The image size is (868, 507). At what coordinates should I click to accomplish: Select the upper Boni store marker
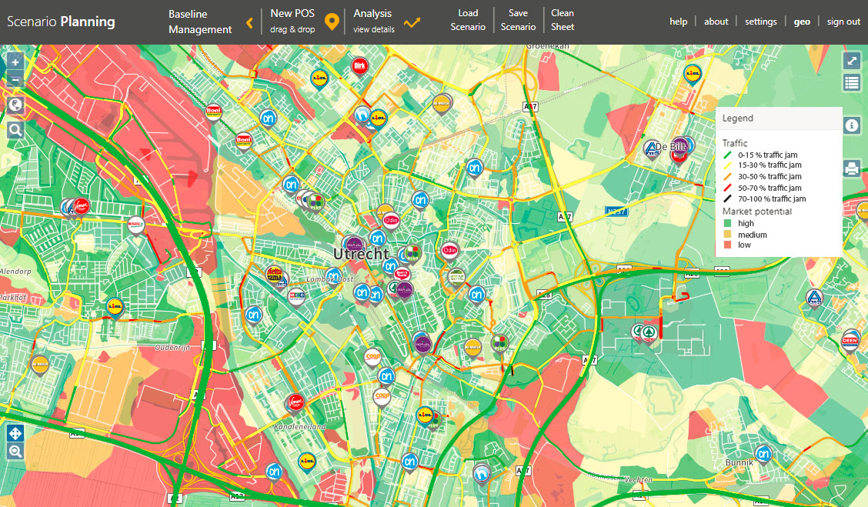(214, 112)
